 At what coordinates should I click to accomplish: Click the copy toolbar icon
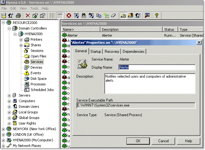pos(99,16)
